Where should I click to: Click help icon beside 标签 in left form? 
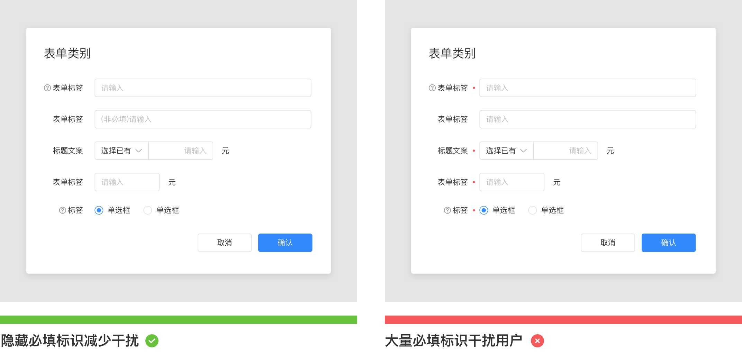pyautogui.click(x=63, y=210)
